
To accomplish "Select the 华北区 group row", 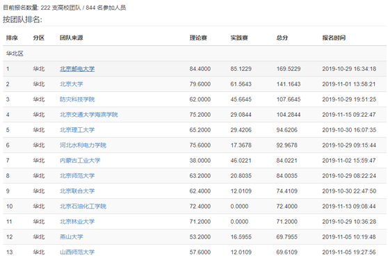I will point(195,54).
